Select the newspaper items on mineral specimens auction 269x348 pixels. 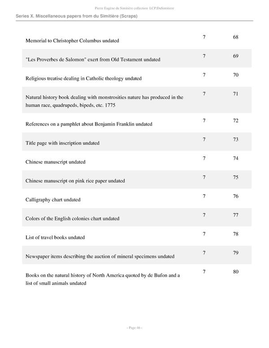pos(100,257)
